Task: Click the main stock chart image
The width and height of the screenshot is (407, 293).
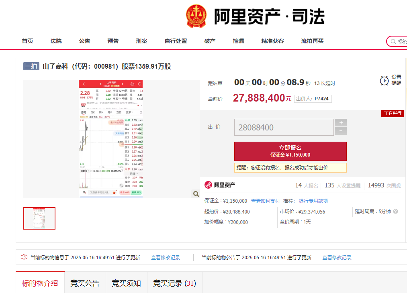Action: tap(110, 139)
